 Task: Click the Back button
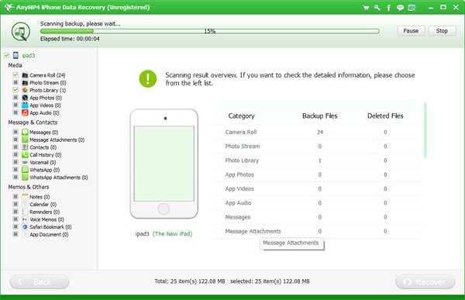point(40,281)
